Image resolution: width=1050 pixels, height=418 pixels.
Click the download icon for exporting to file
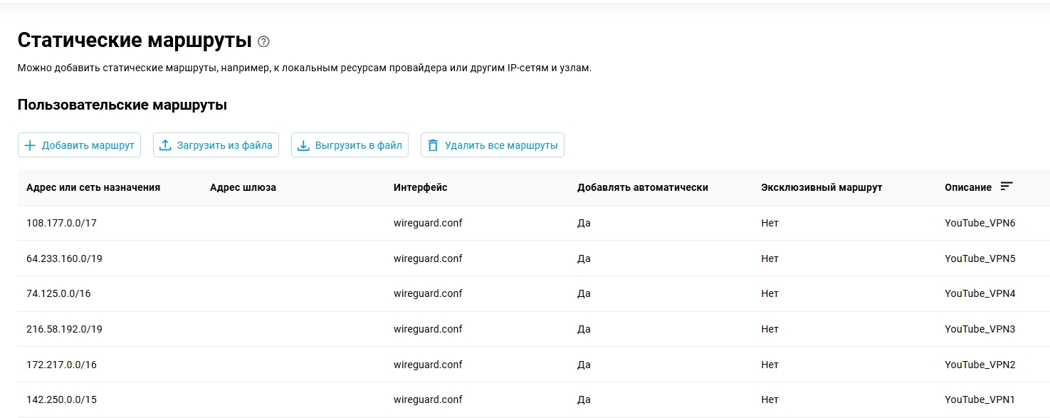[303, 145]
